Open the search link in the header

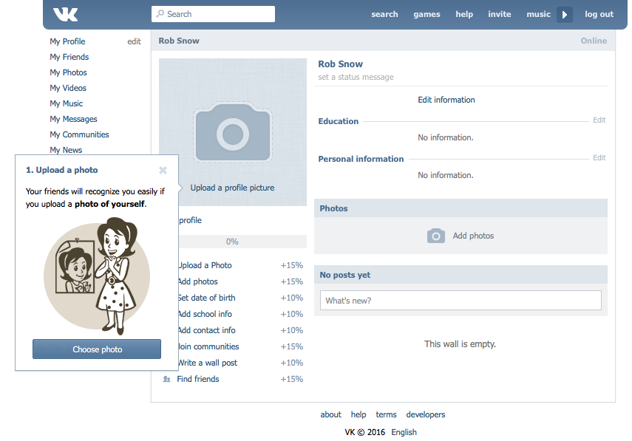(x=384, y=14)
